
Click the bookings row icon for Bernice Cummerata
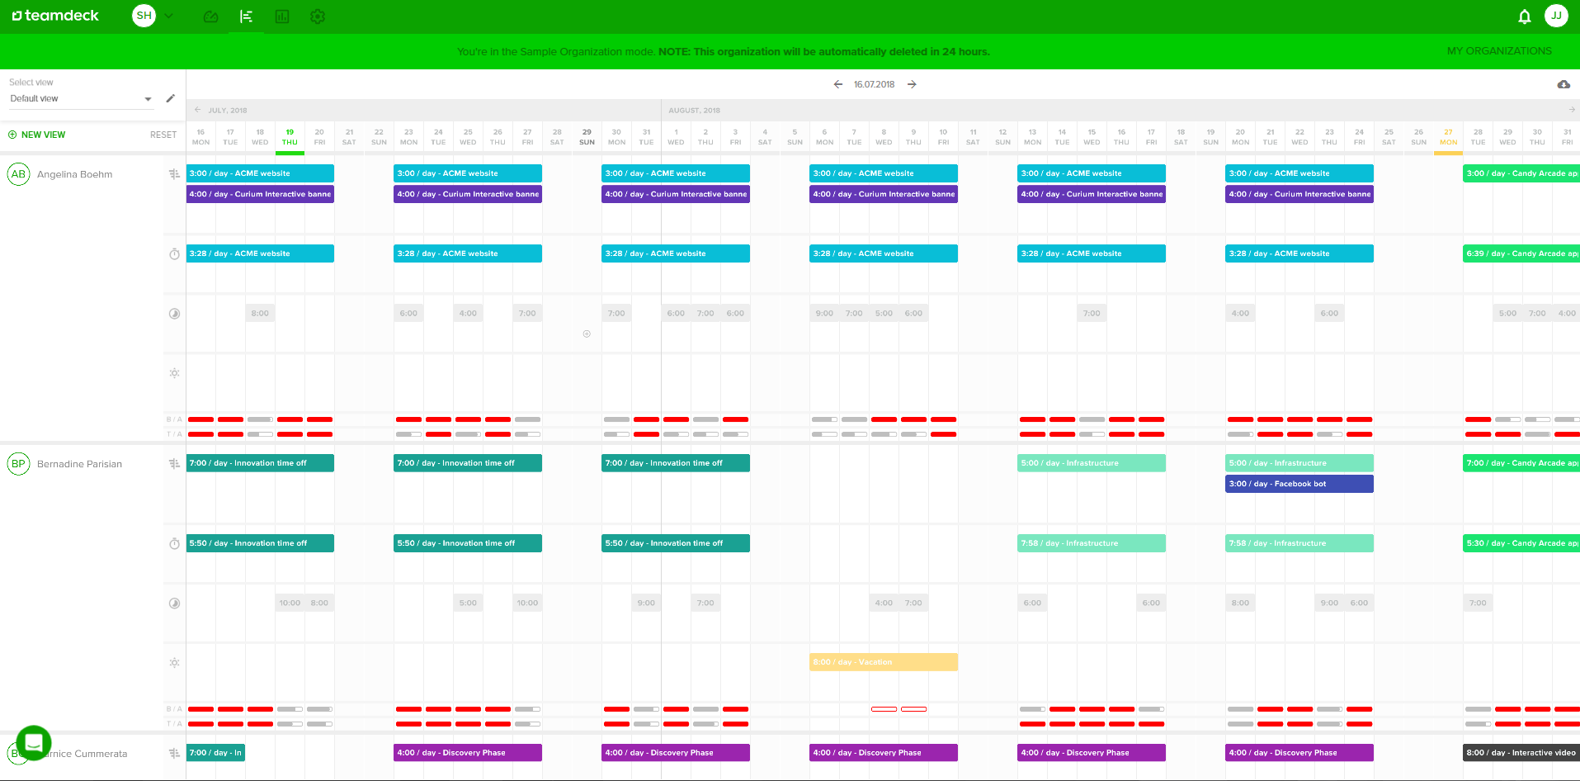coord(174,753)
